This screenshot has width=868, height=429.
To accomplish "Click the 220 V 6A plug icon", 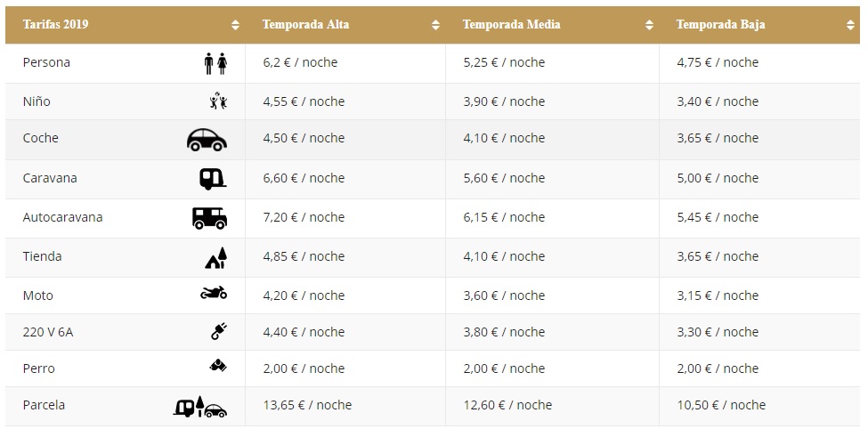I will tap(218, 332).
